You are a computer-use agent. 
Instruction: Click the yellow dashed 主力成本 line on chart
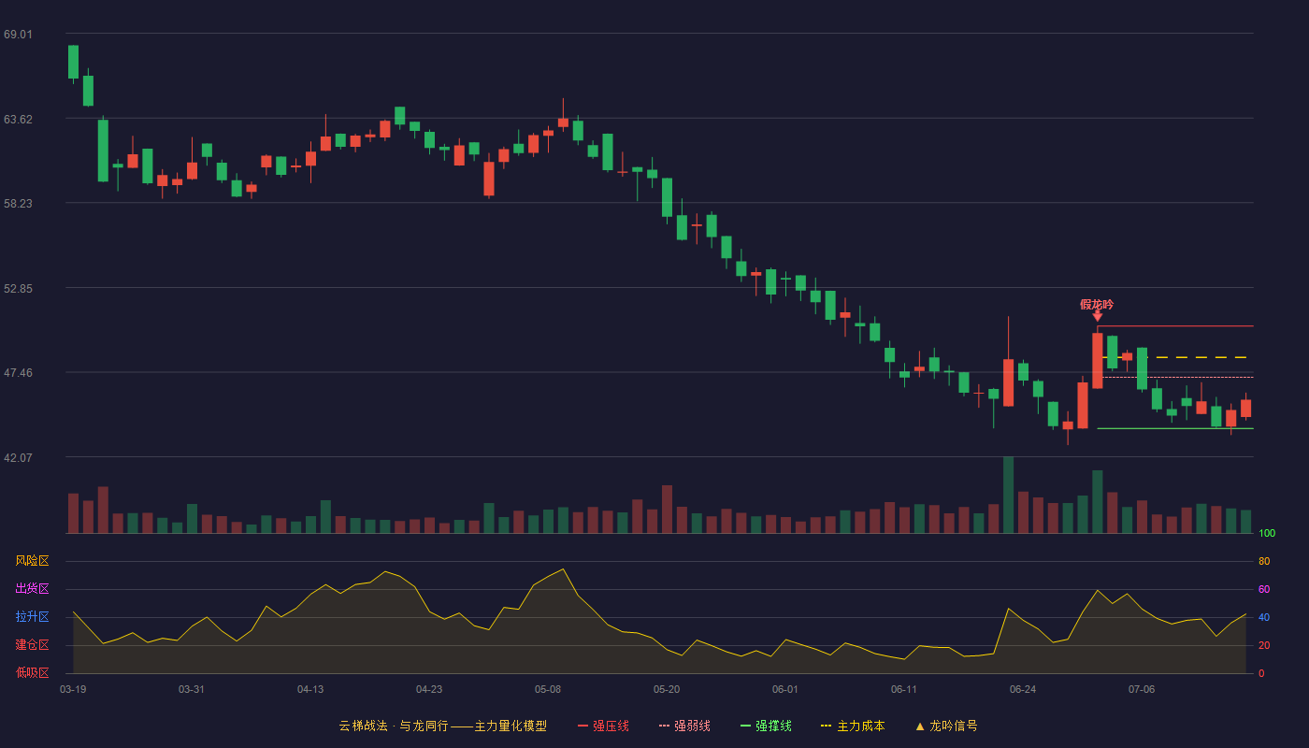click(1175, 357)
